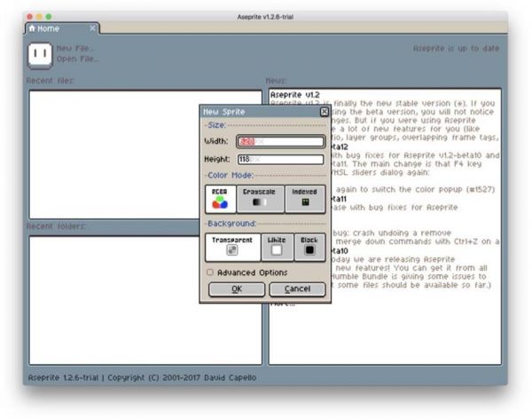
Task: Focus the Width input field
Action: point(279,141)
